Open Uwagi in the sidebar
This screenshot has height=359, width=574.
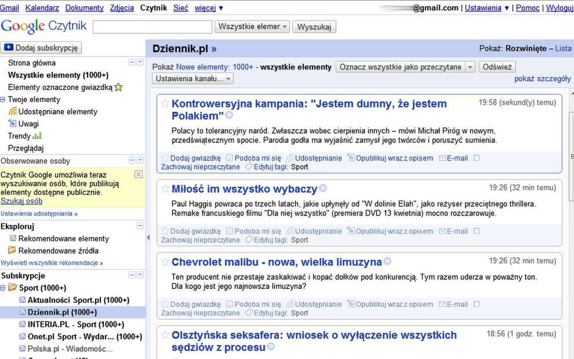tap(23, 124)
